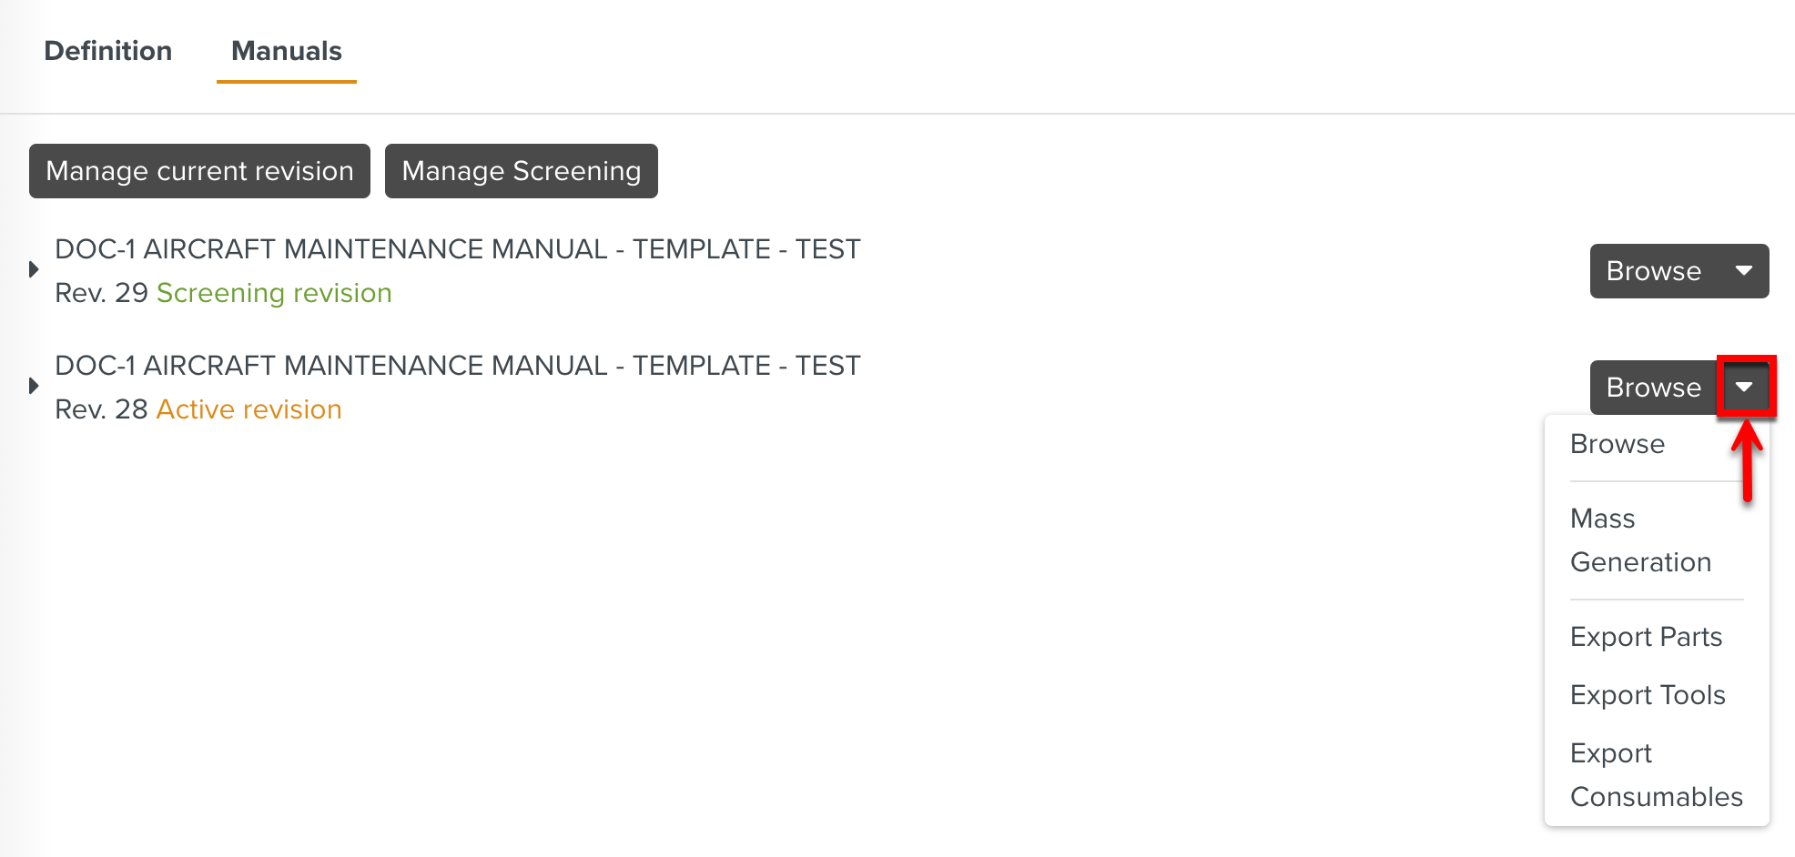
Task: Click the caret icon inside the red highlight box
Action: coord(1745,387)
